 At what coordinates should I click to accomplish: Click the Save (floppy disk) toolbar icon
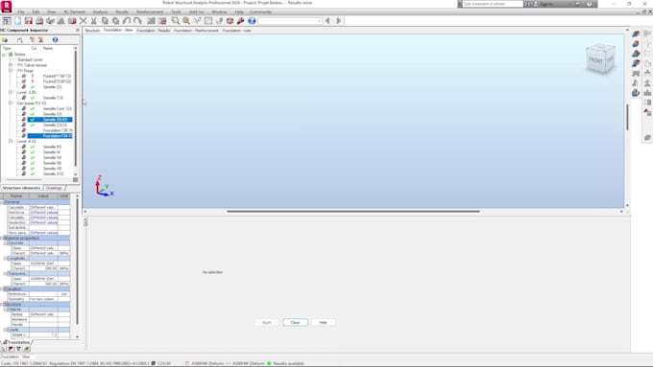[28, 21]
